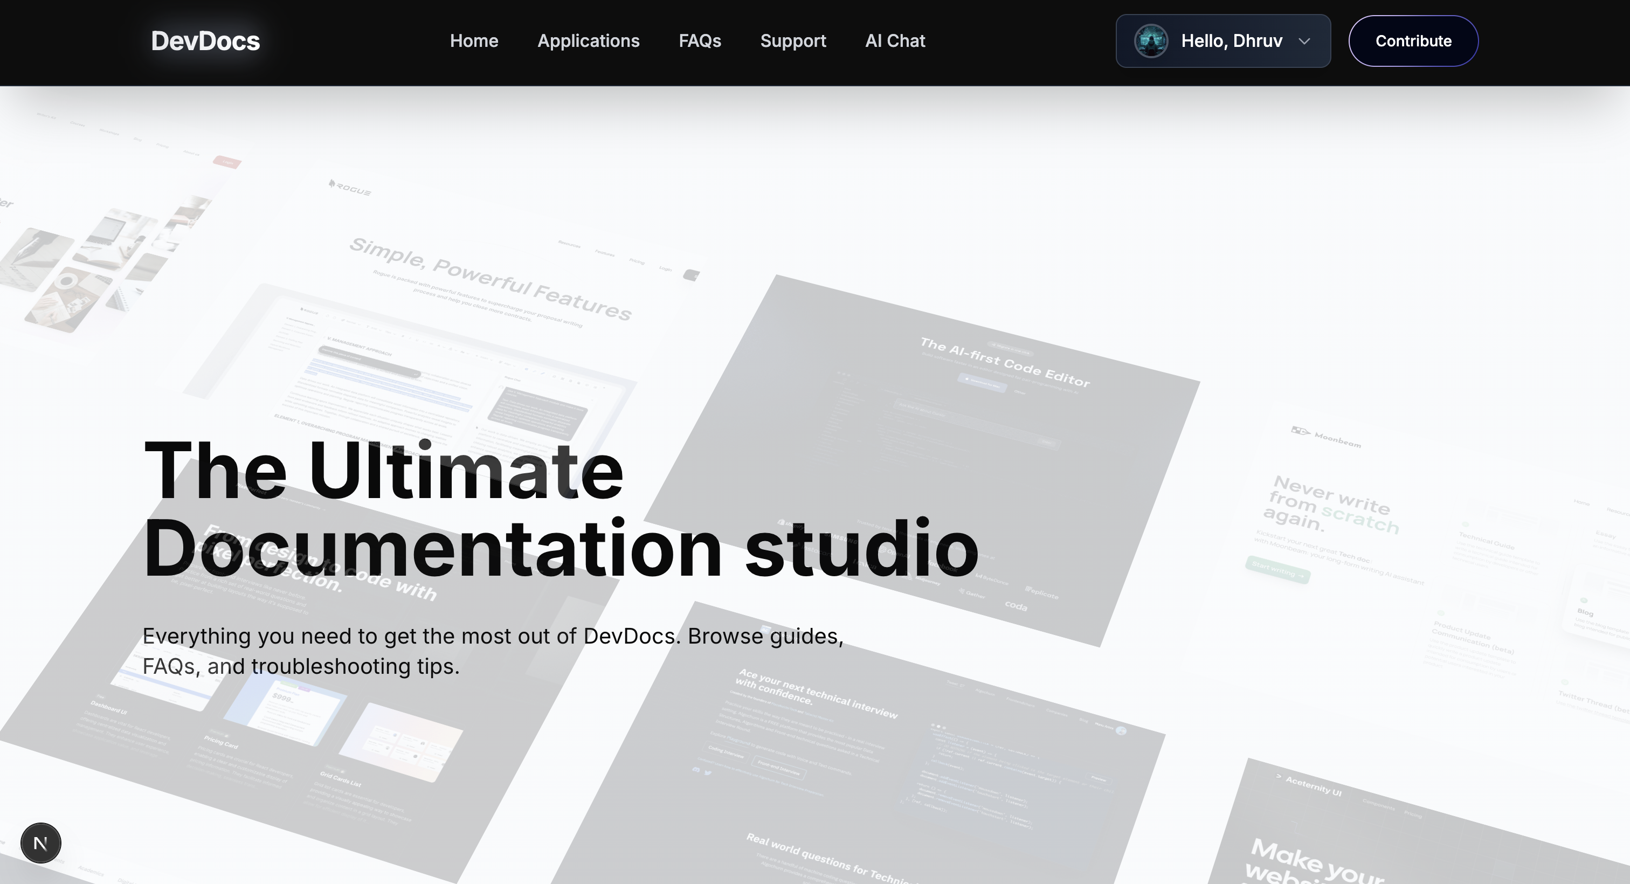Click the Hello, Dhruv greeting
Screen dimensions: 1630x884
click(x=1231, y=41)
